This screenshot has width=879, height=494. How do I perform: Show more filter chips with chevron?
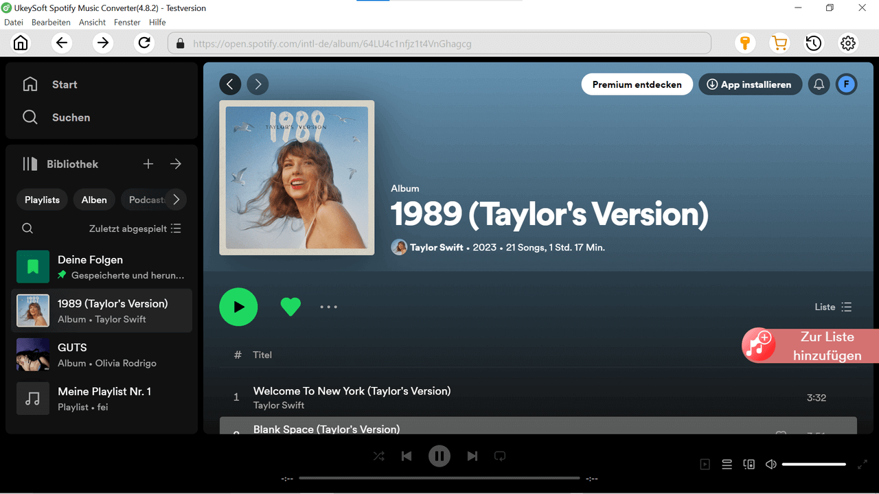pyautogui.click(x=176, y=200)
